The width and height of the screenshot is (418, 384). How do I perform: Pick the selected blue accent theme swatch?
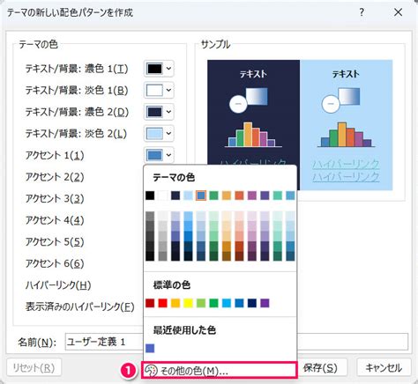click(201, 196)
